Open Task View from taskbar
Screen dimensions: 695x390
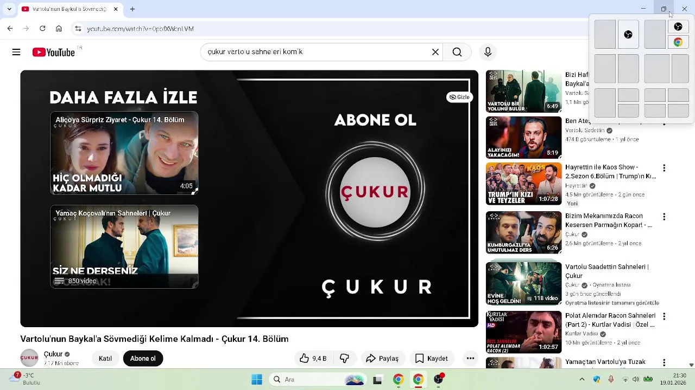click(x=377, y=380)
